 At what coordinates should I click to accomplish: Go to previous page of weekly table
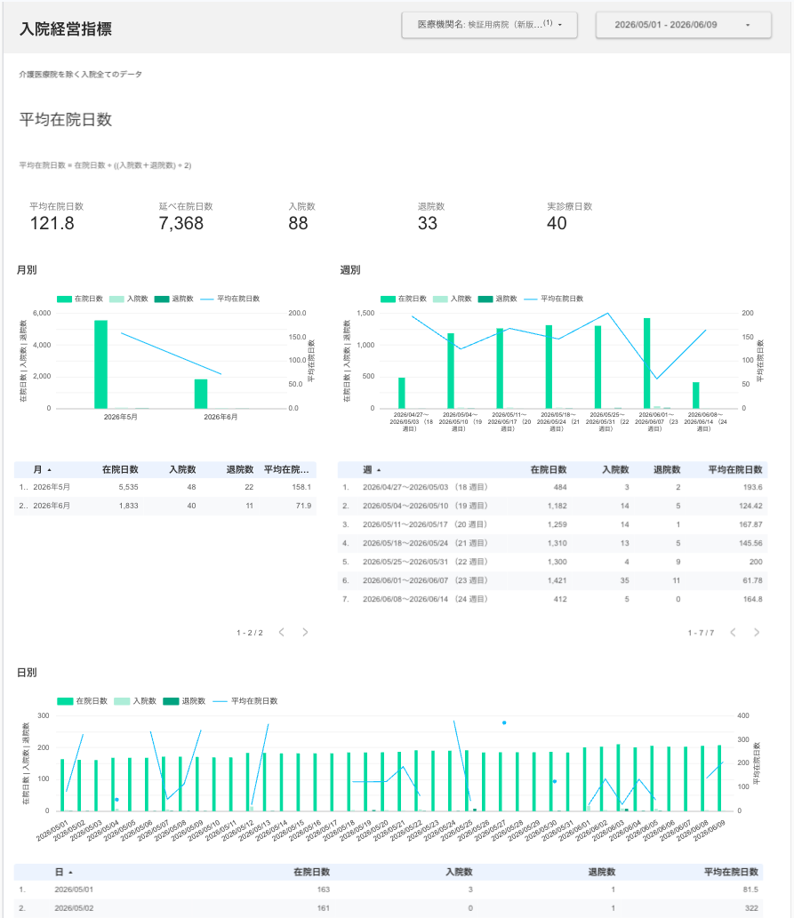[x=733, y=633]
